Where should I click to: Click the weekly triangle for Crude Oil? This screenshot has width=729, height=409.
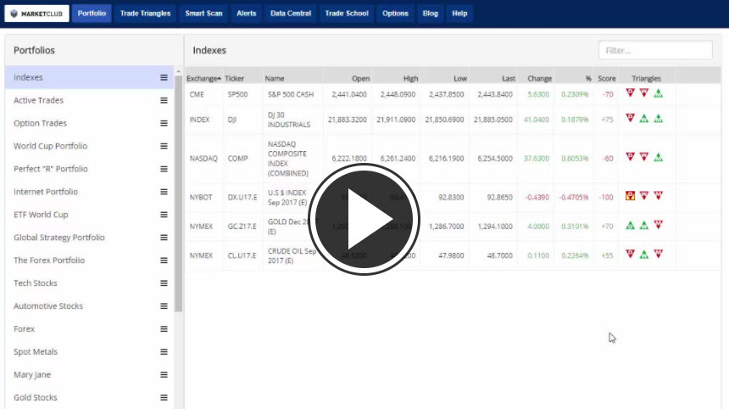pyautogui.click(x=644, y=254)
